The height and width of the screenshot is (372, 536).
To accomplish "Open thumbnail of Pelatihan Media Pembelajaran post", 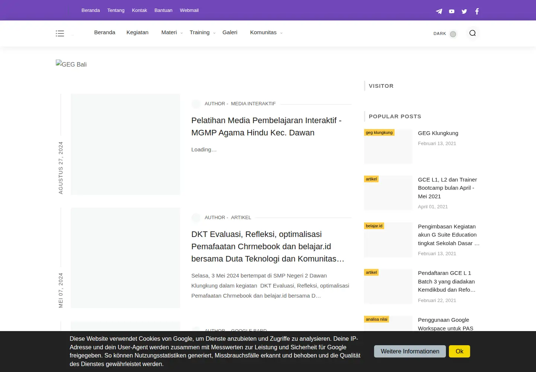I will [125, 144].
